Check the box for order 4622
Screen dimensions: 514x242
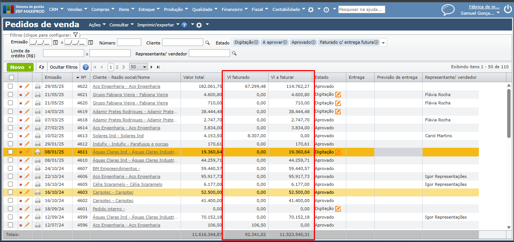coord(11,86)
